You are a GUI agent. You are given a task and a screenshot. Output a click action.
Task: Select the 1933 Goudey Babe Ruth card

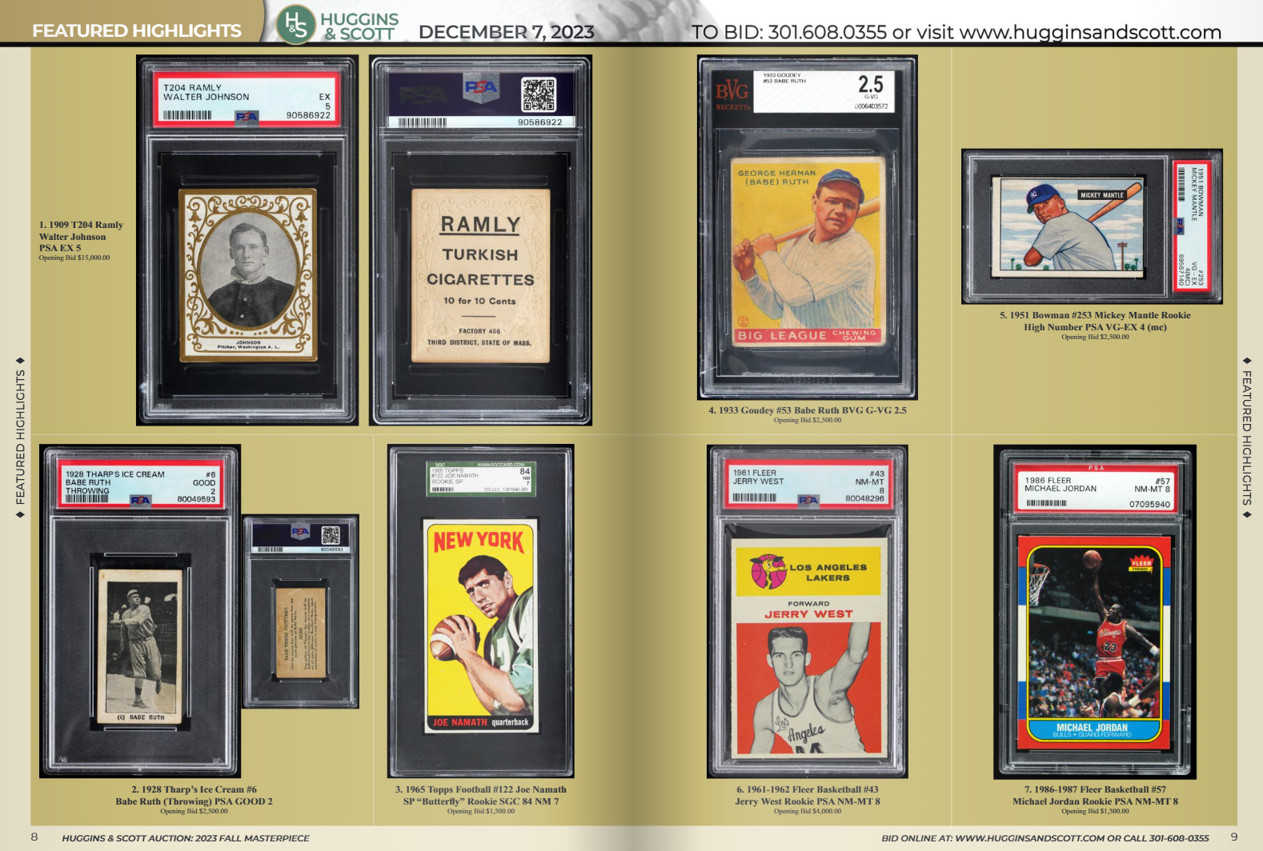pos(808,251)
